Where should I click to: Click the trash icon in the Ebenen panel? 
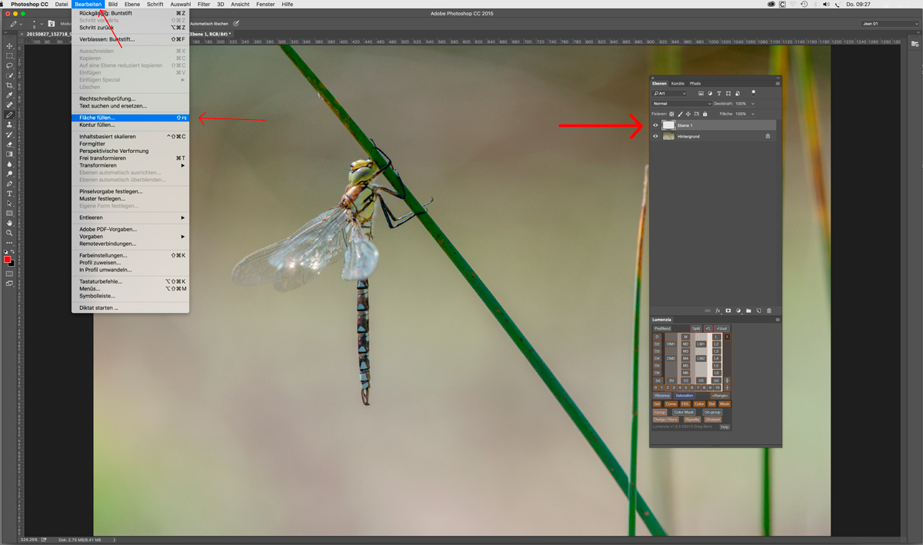pos(768,311)
